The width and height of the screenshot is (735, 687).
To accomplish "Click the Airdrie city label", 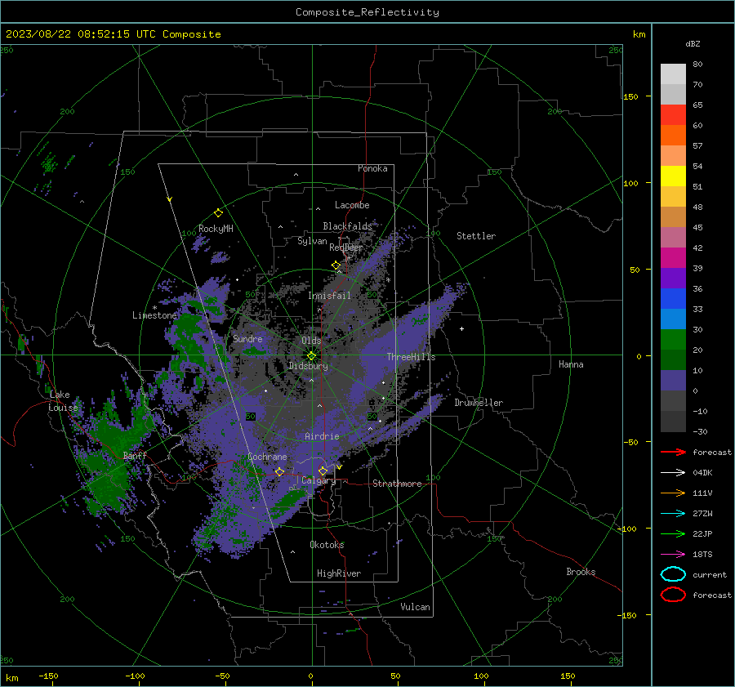I will point(322,436).
